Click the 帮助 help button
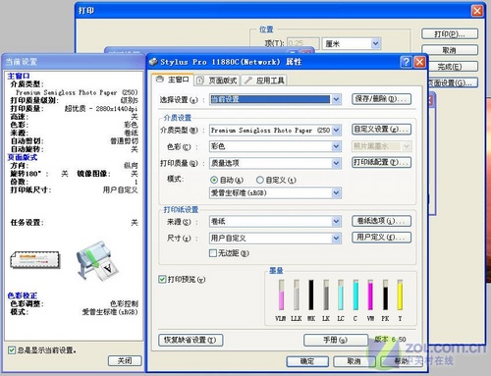The height and width of the screenshot is (376, 491). 401,361
